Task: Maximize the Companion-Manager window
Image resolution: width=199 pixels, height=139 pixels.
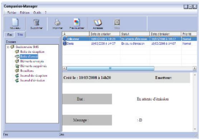Action: (190, 6)
